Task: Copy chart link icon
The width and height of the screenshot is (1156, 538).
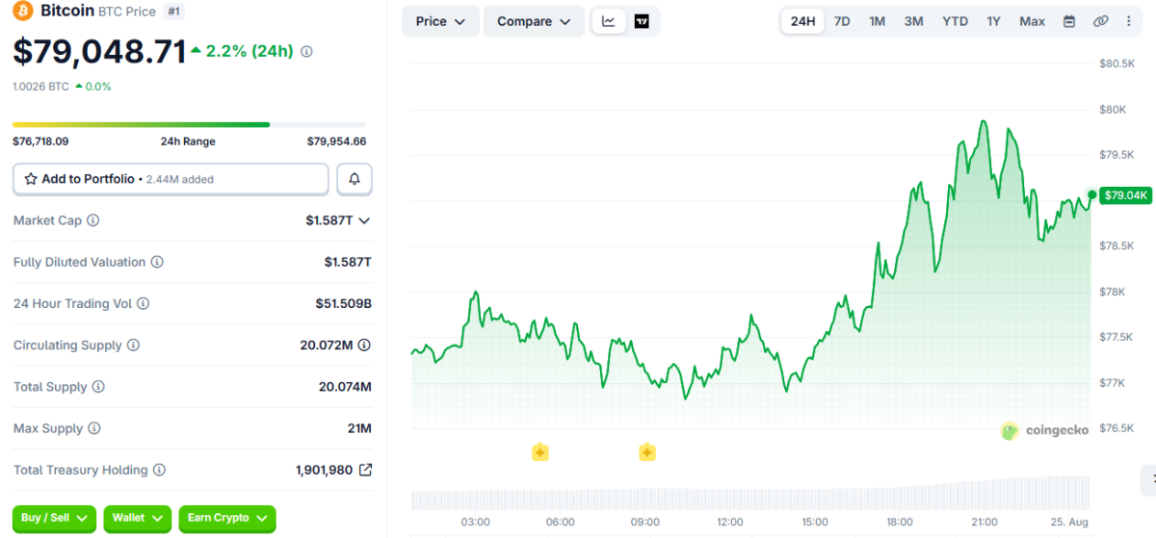Action: point(1100,21)
